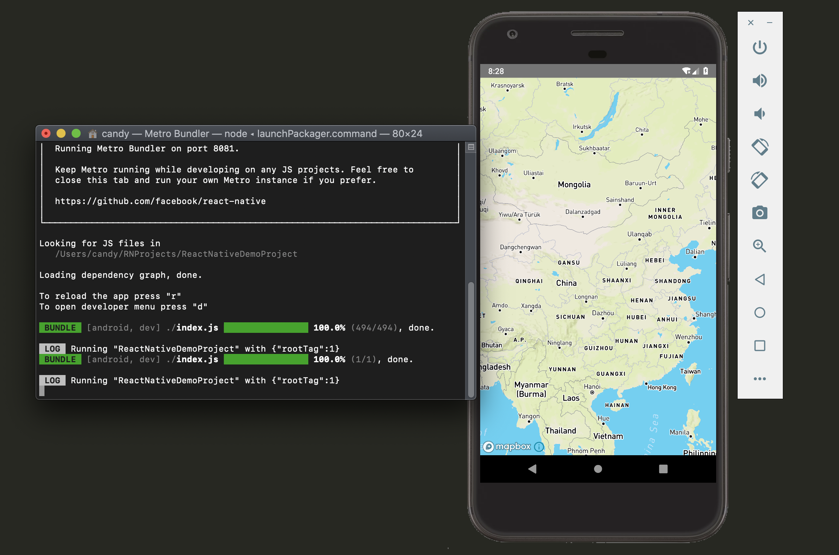Open the Mapbox attribution info icon
The height and width of the screenshot is (555, 839).
(x=539, y=447)
